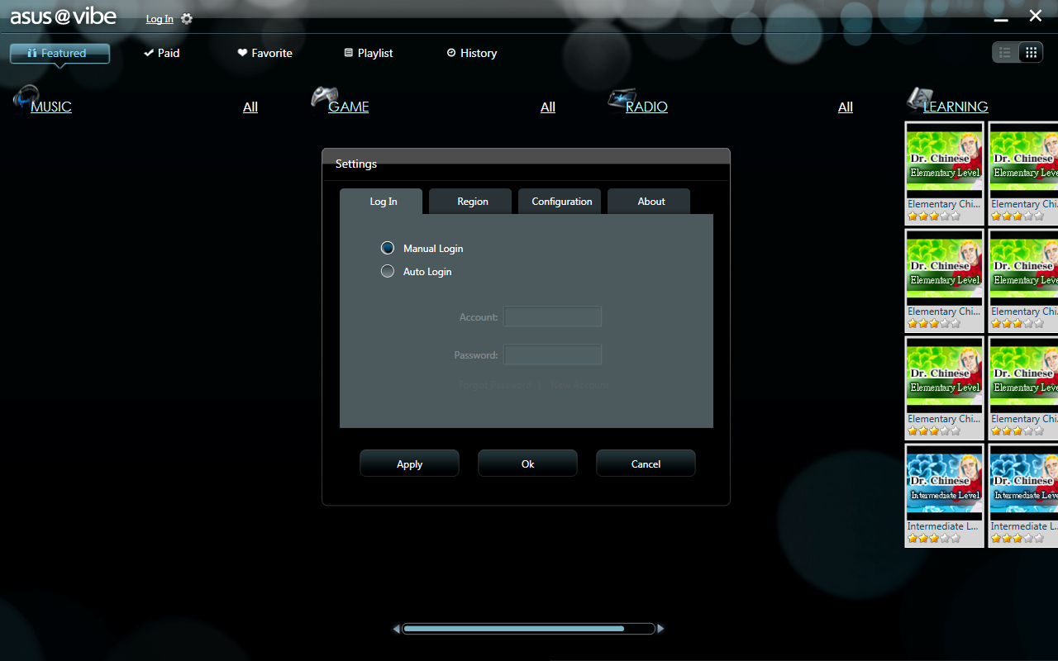Cancel the Settings dialog
1058x661 pixels.
(646, 464)
